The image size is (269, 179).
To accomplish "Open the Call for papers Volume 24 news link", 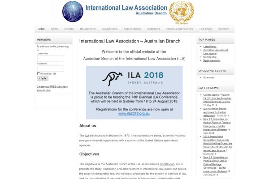I will coord(217,98).
